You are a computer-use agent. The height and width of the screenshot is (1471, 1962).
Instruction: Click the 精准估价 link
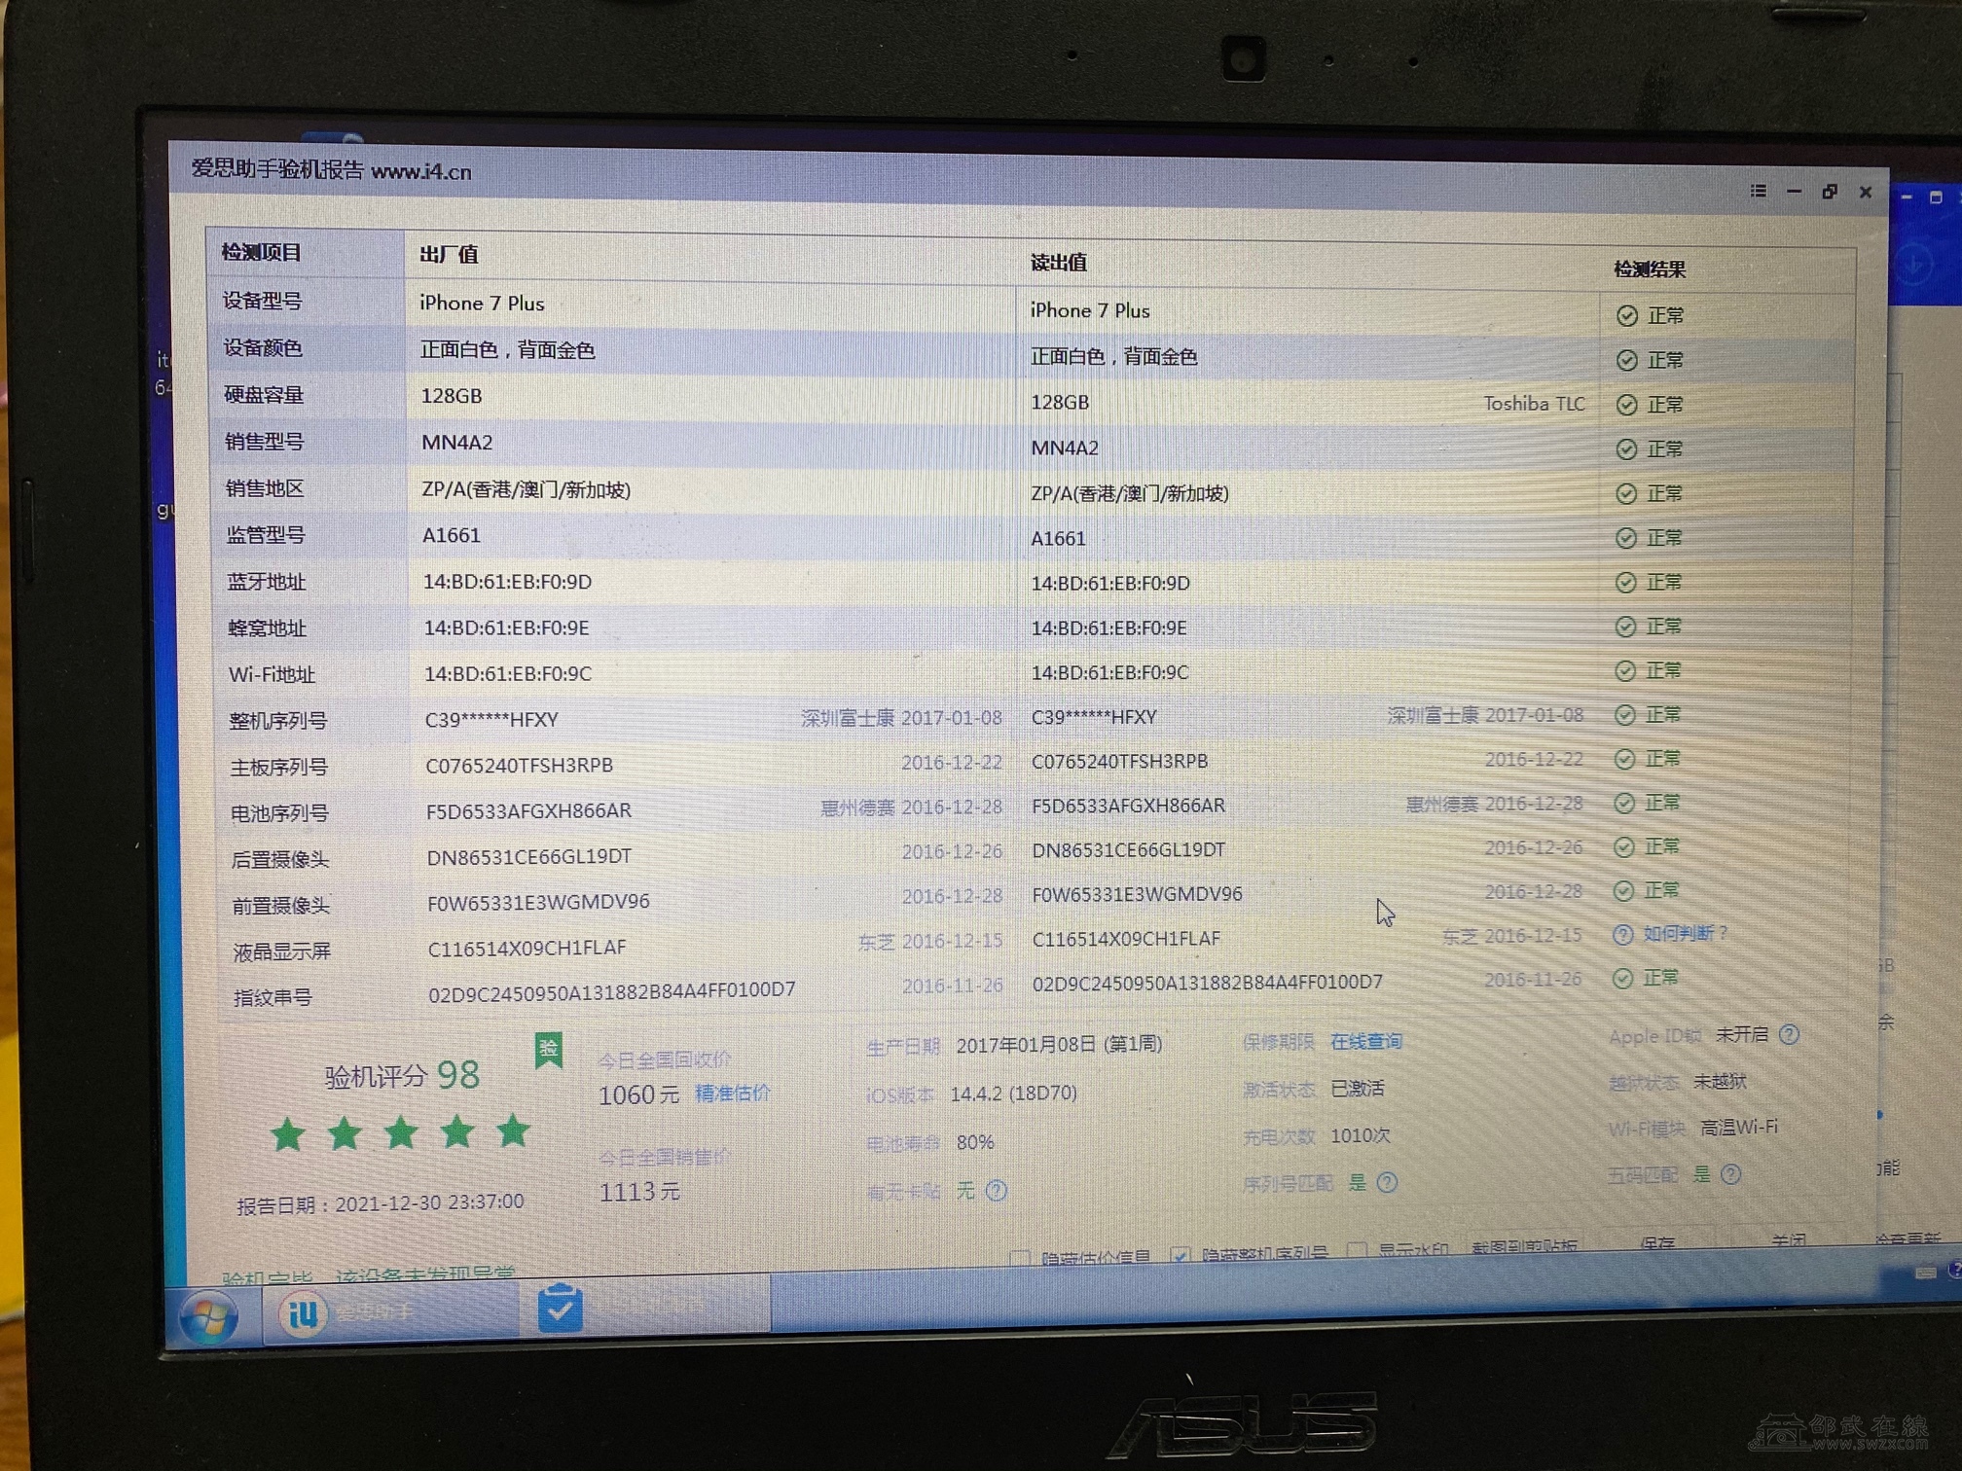click(x=732, y=1094)
